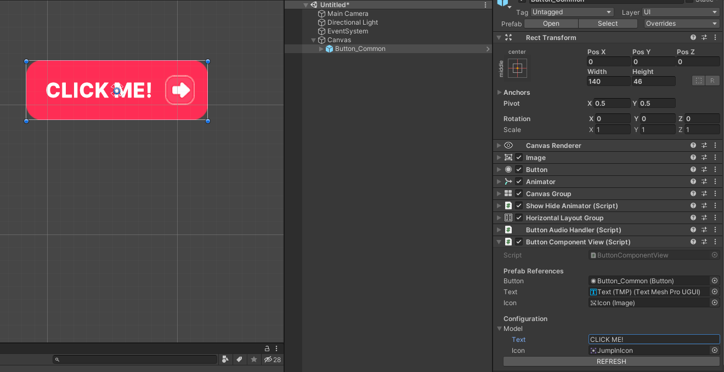Toggle blueprint mode in Rect Transform
Viewport: 724px width, 372px height.
(698, 81)
